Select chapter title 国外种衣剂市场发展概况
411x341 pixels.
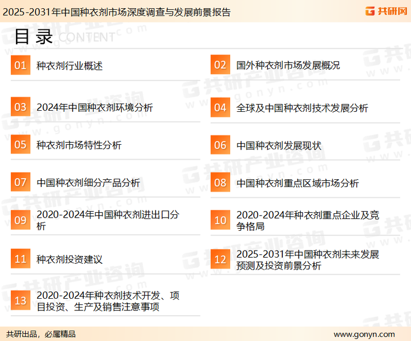288,65
